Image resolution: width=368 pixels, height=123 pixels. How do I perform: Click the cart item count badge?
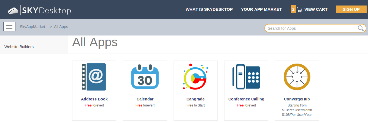click(x=293, y=9)
